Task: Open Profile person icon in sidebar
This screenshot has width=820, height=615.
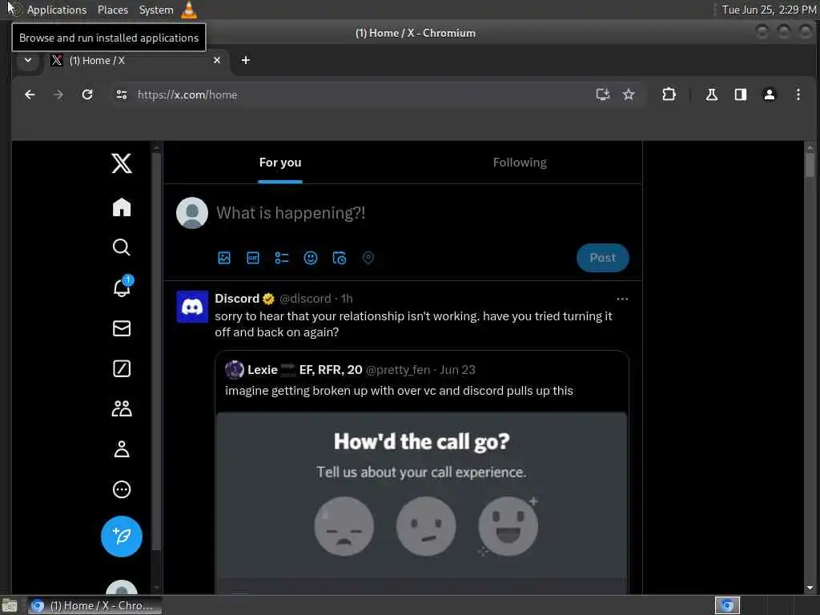Action: 122,449
